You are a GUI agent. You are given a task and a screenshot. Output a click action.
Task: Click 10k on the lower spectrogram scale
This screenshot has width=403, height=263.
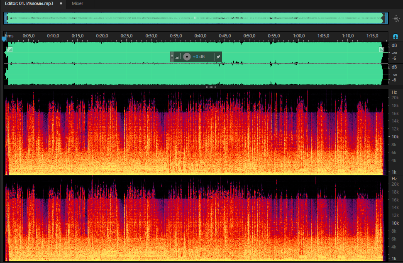tap(395, 224)
